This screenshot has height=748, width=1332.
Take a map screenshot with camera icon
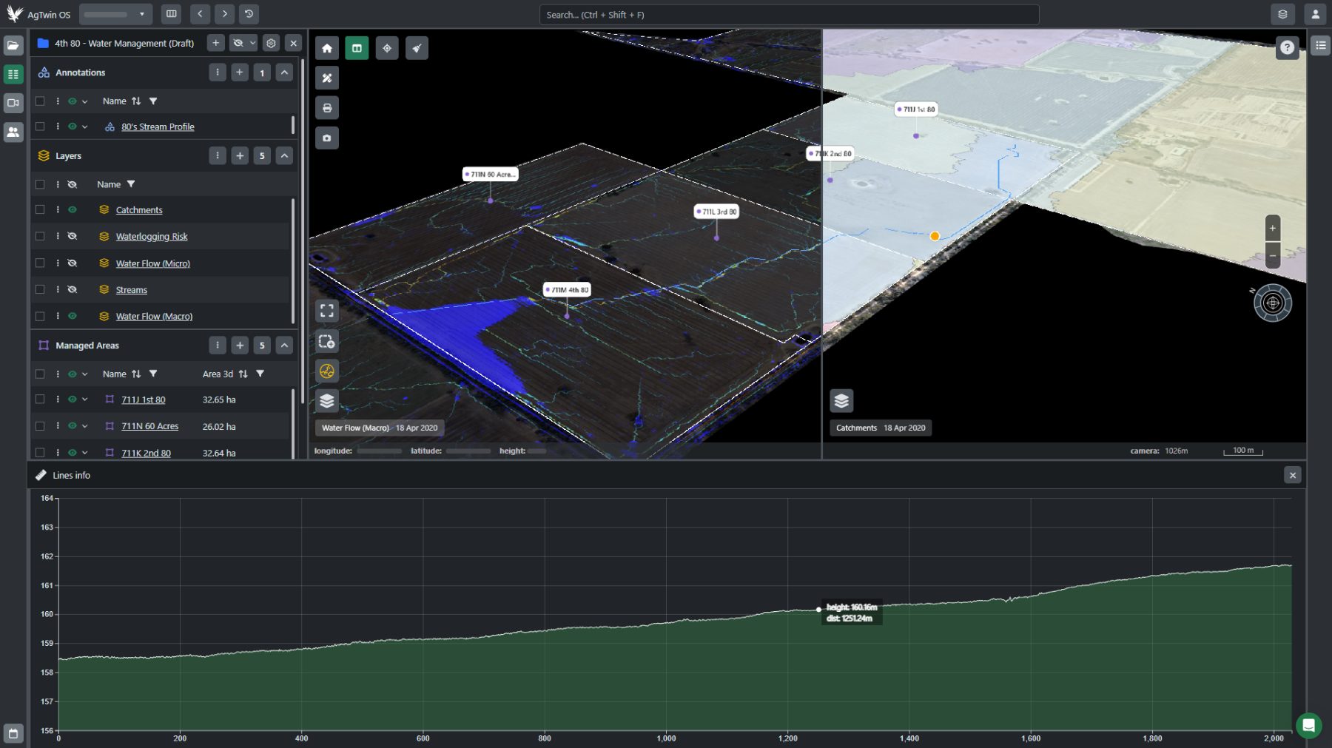click(x=327, y=138)
